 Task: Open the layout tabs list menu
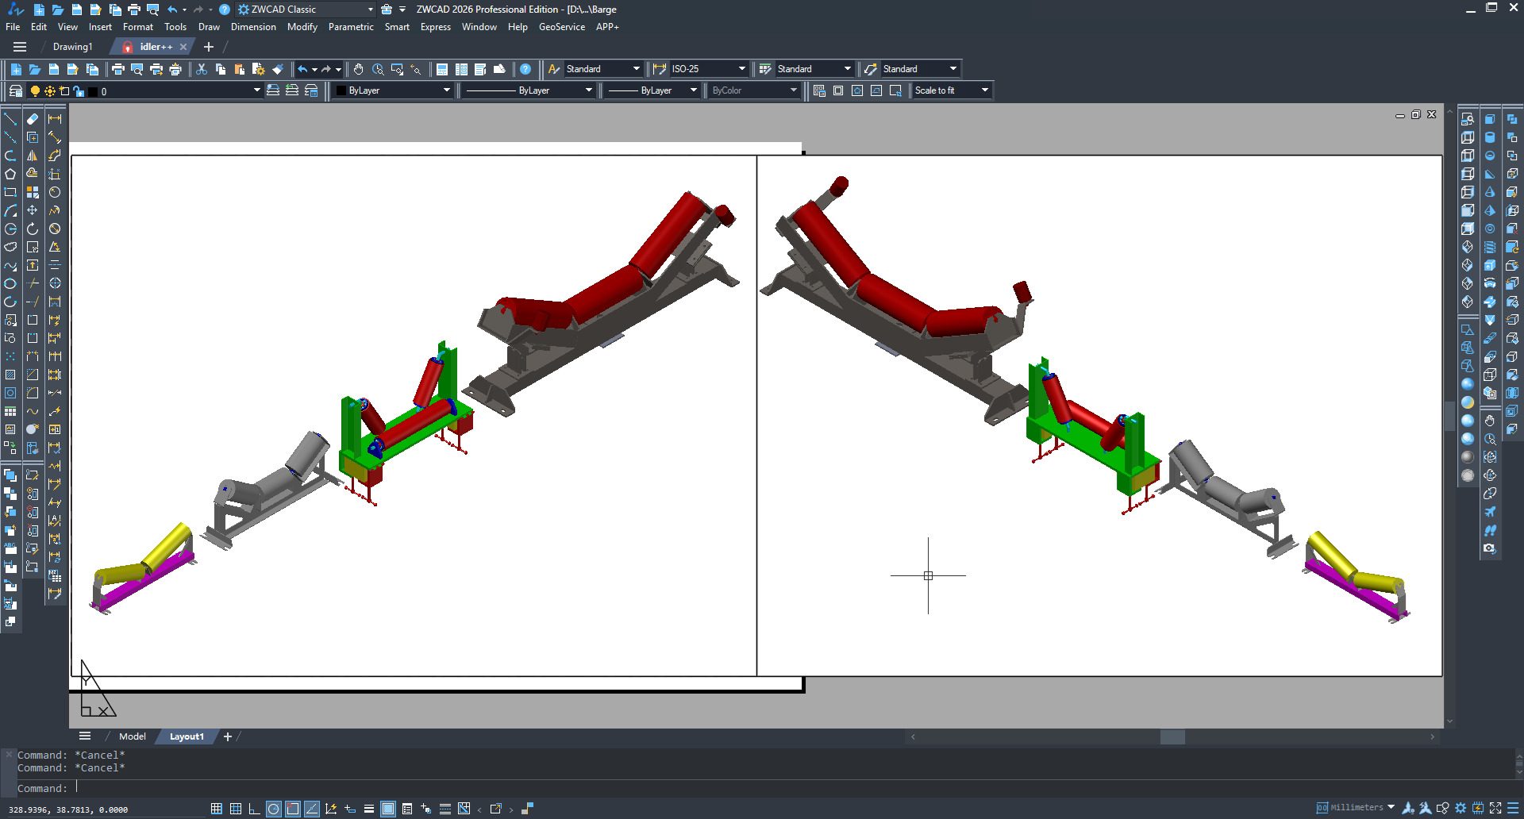[x=85, y=736]
